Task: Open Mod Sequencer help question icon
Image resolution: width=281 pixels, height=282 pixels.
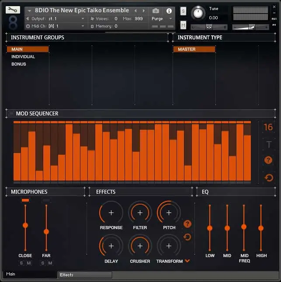Action: (268, 160)
